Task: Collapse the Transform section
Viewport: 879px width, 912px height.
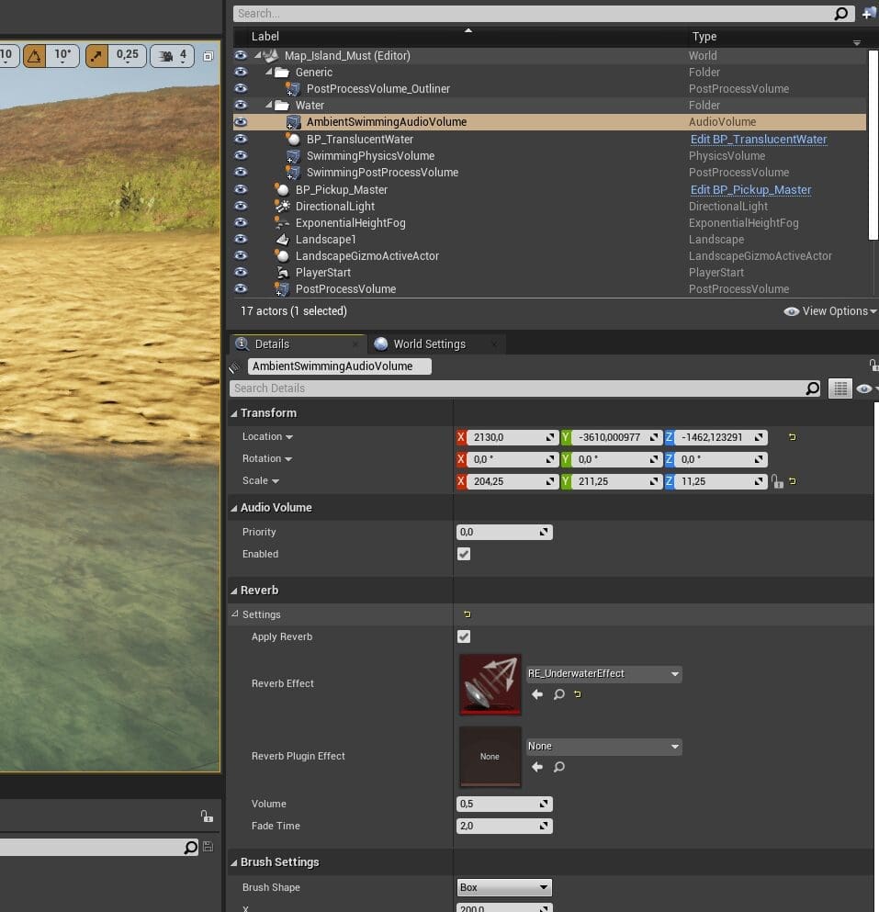Action: (233, 413)
